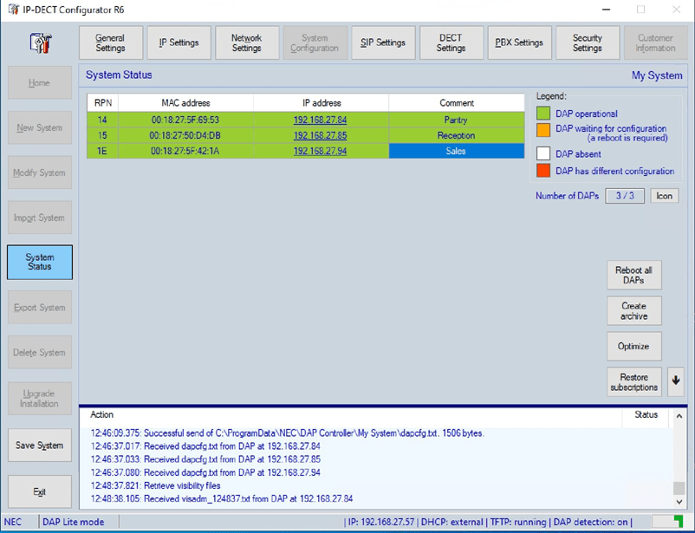Click the Modify System button
Image resolution: width=695 pixels, height=533 pixels.
pos(40,172)
